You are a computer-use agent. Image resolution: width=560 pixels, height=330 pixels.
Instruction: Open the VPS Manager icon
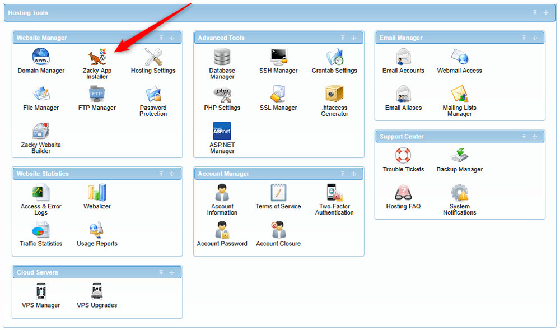coord(41,291)
